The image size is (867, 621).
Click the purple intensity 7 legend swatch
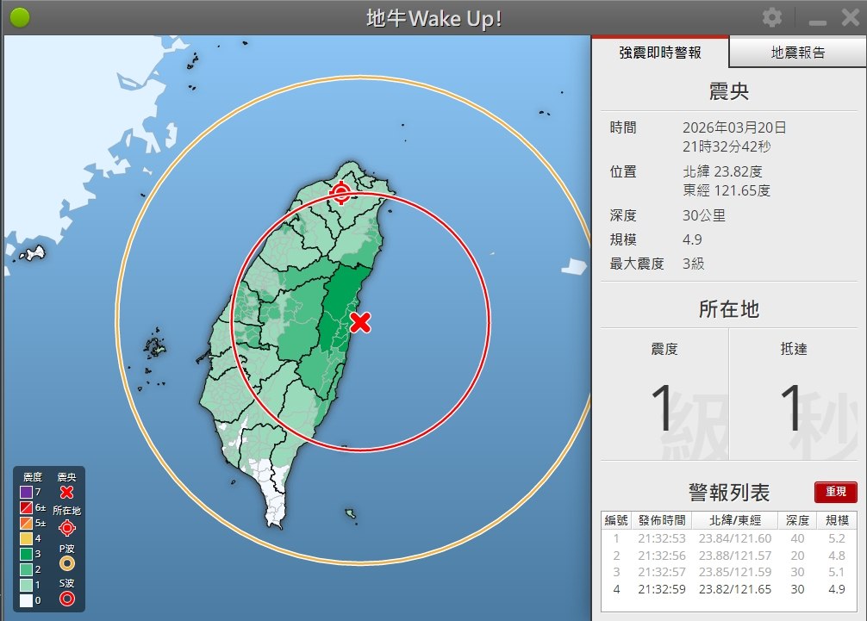26,492
